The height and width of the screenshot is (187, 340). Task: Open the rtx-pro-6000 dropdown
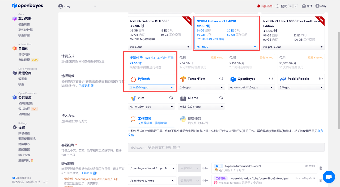pyautogui.click(x=293, y=47)
